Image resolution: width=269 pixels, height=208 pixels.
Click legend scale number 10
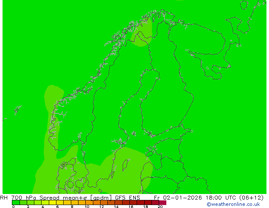pos(87,207)
